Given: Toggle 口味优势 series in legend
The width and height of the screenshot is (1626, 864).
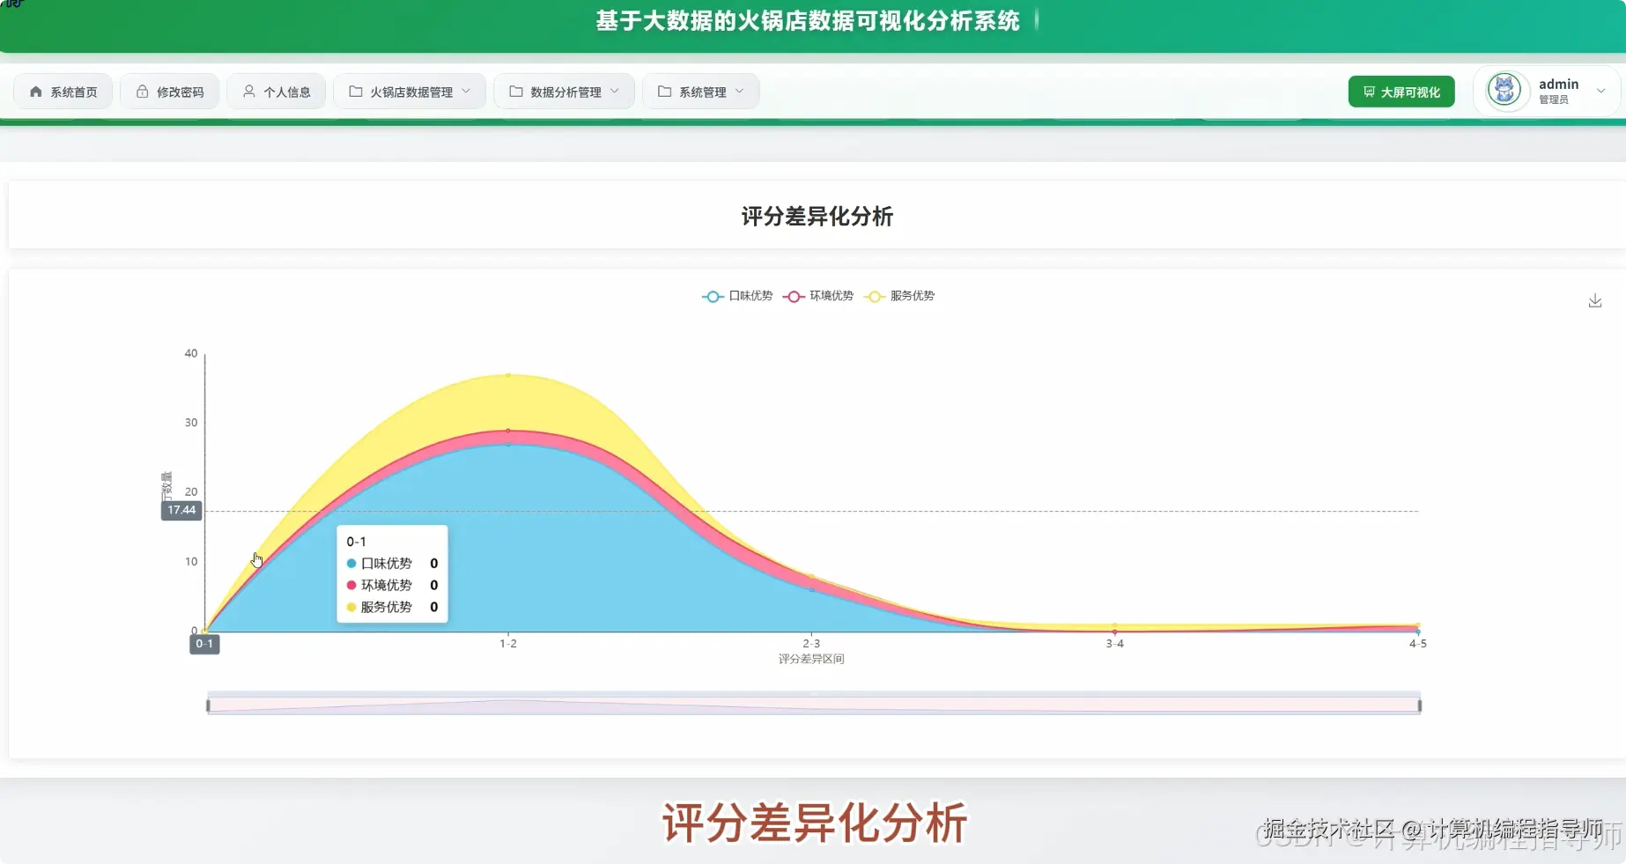Looking at the screenshot, I should [x=737, y=296].
